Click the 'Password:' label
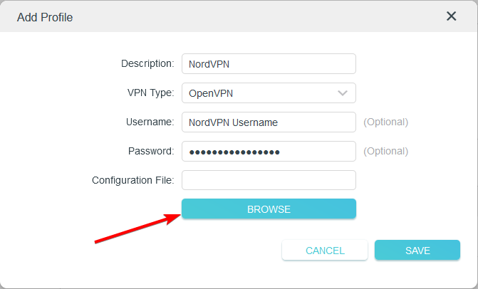Screen dimensions: 478x289 point(151,151)
